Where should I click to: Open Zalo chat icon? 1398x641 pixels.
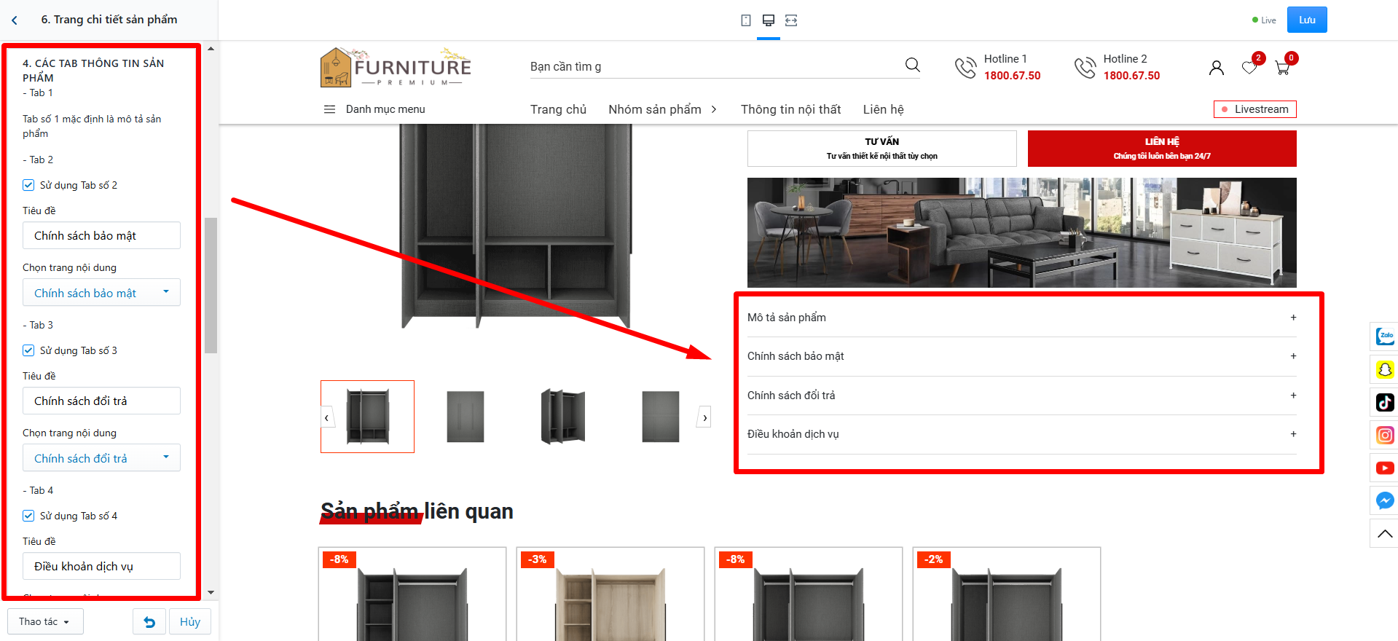point(1385,336)
